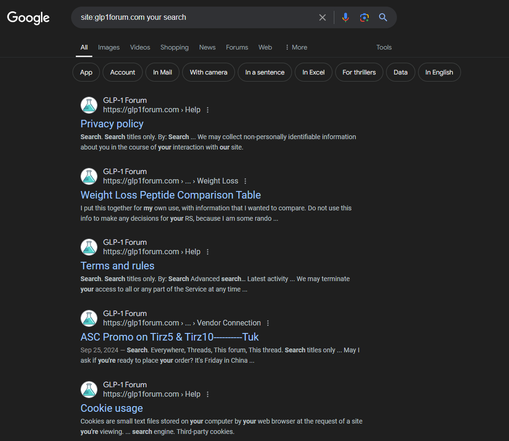This screenshot has width=509, height=441.
Task: Apply the Data suggestion chip
Action: tap(401, 72)
